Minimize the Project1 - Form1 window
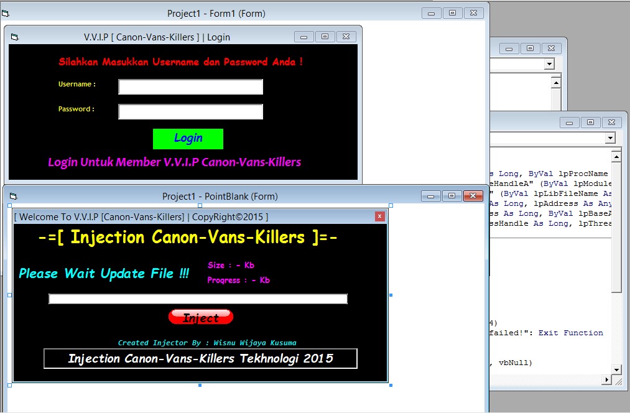 click(432, 13)
